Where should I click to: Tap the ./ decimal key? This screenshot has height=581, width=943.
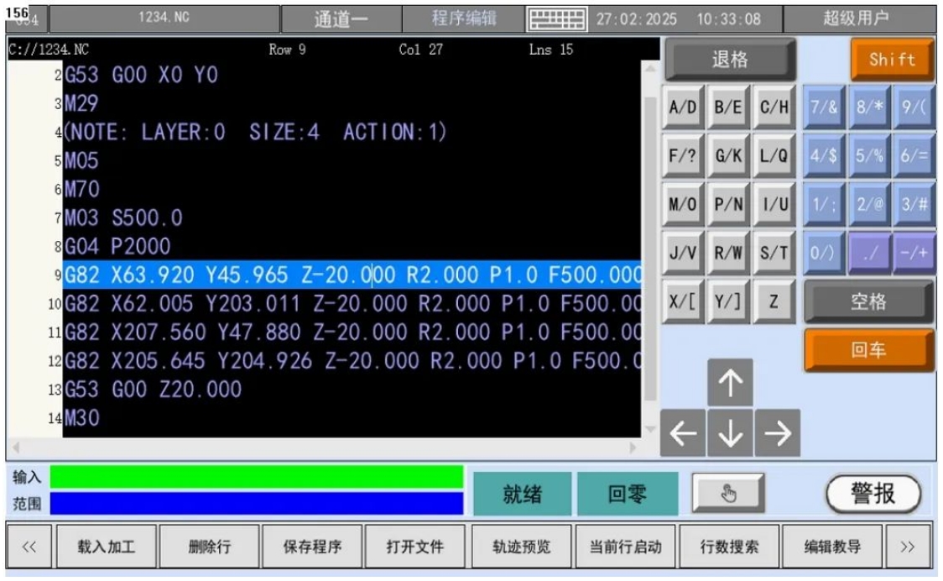pyautogui.click(x=869, y=253)
